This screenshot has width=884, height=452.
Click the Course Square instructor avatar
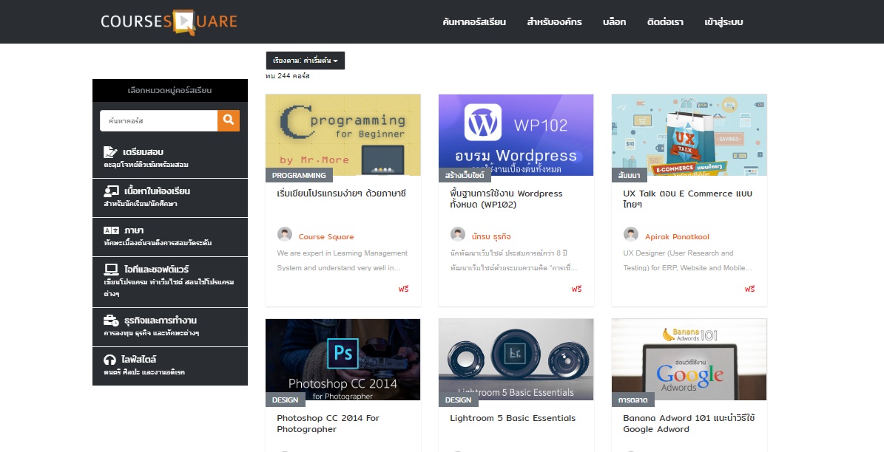click(285, 235)
